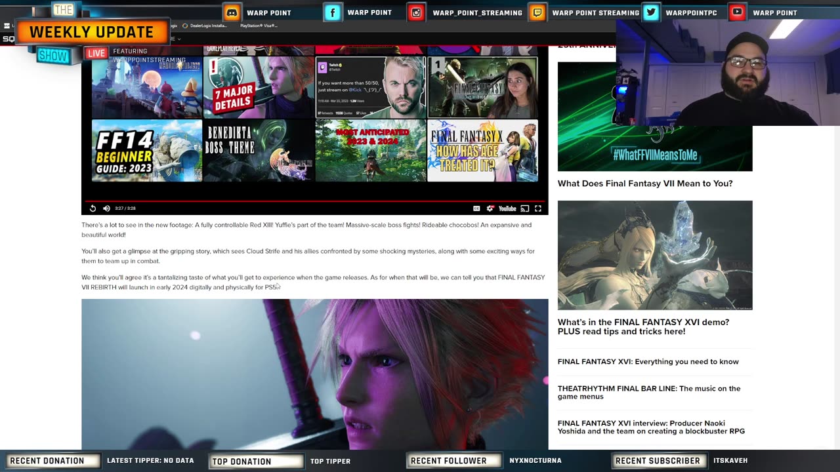Click the Facebook icon in the overlay

pos(333,12)
